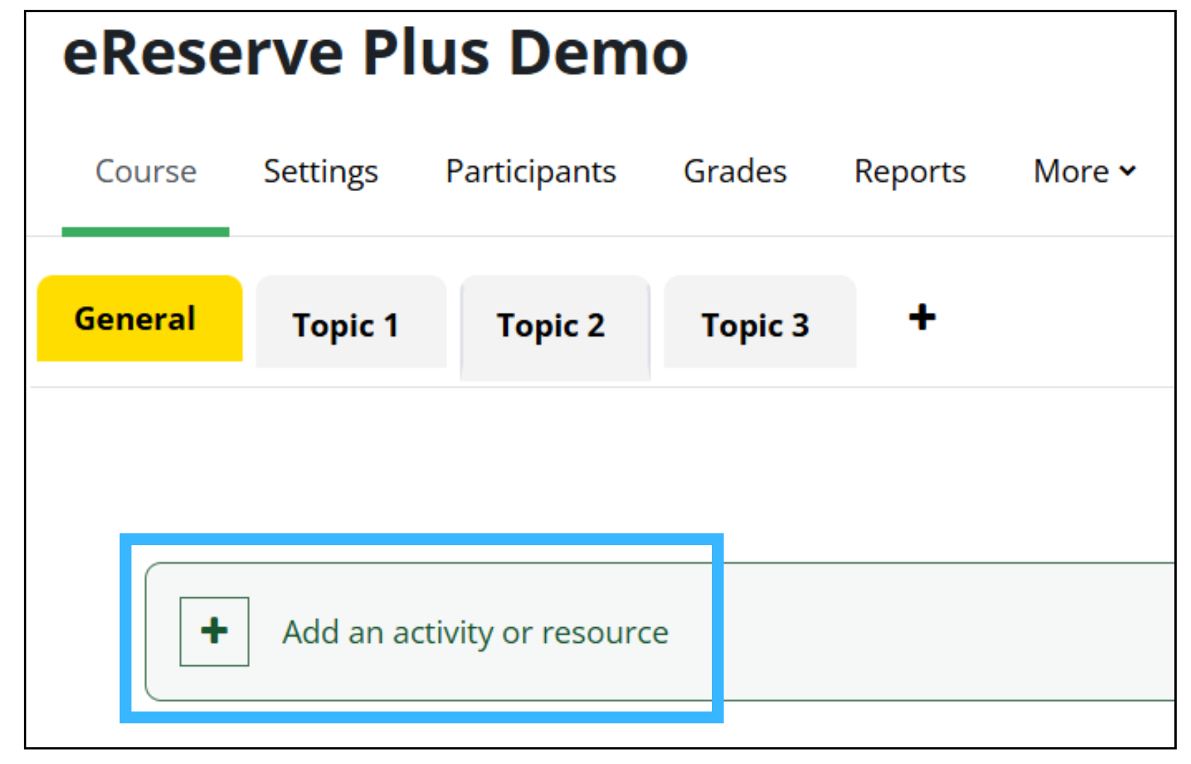Select the General section tab
The image size is (1191, 764).
tap(140, 318)
